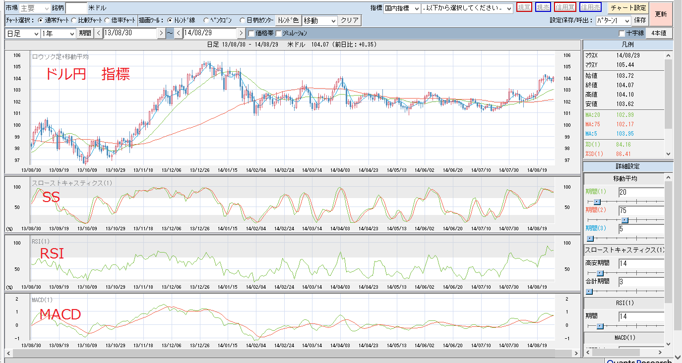Image resolution: width=682 pixels, height=363 pixels.
Task: Step the start date 13/08/30 backward
Action: [98, 33]
